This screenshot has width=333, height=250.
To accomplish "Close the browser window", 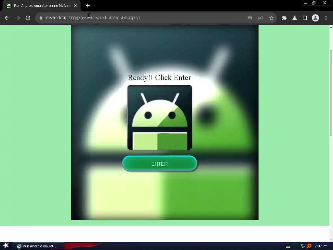I will pyautogui.click(x=325, y=3).
